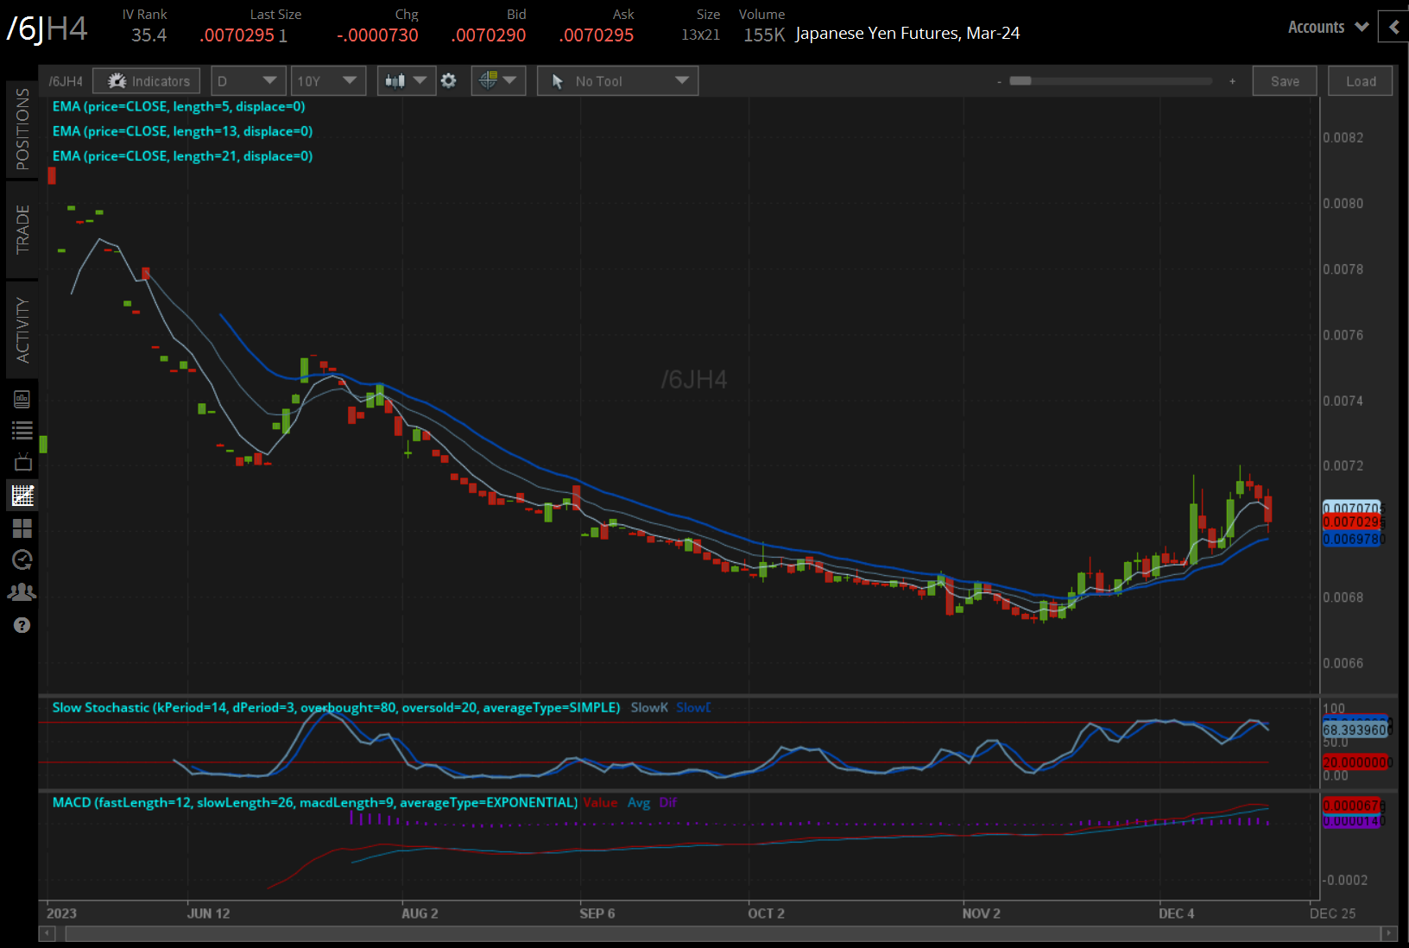Click the Indicators button
Screen dimensions: 1409x948
tap(147, 81)
